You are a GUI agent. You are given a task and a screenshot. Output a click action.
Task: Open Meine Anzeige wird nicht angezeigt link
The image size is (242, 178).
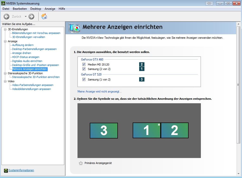tap(99, 91)
